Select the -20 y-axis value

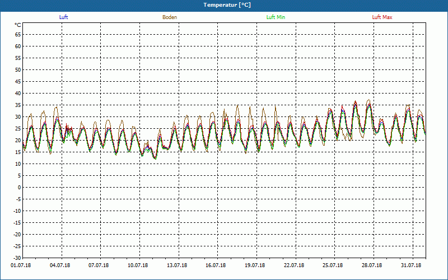pyautogui.click(x=17, y=235)
